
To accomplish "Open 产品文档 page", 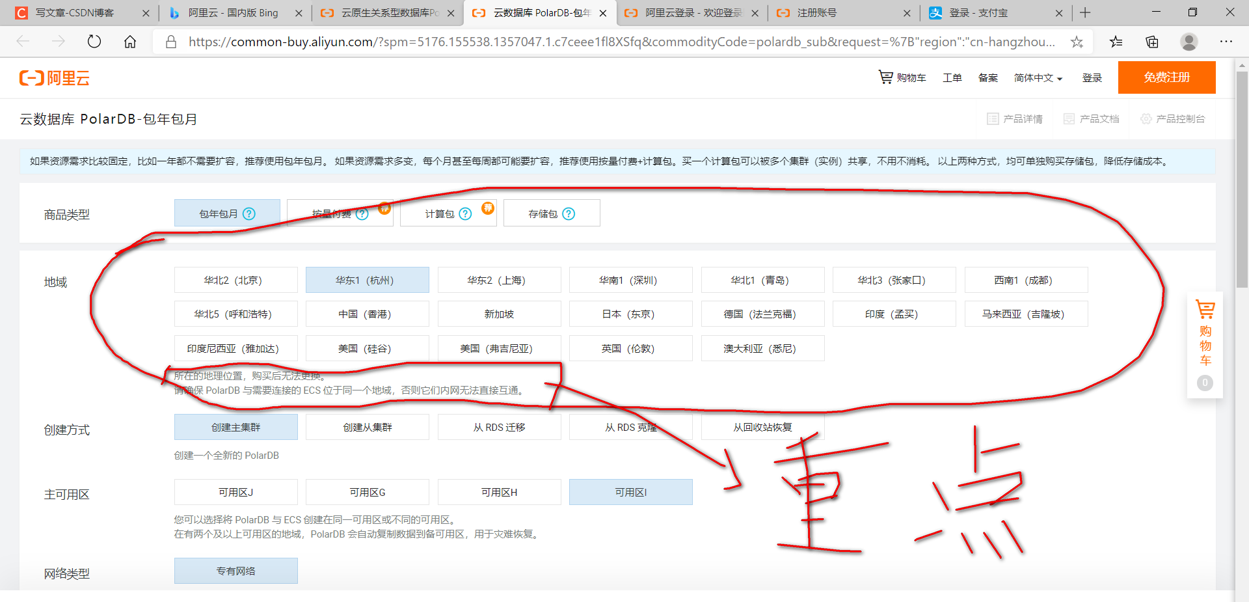I will click(x=1091, y=118).
